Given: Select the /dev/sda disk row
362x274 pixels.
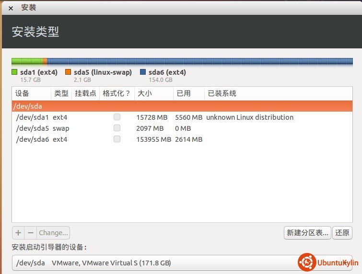Looking at the screenshot, I should point(181,106).
